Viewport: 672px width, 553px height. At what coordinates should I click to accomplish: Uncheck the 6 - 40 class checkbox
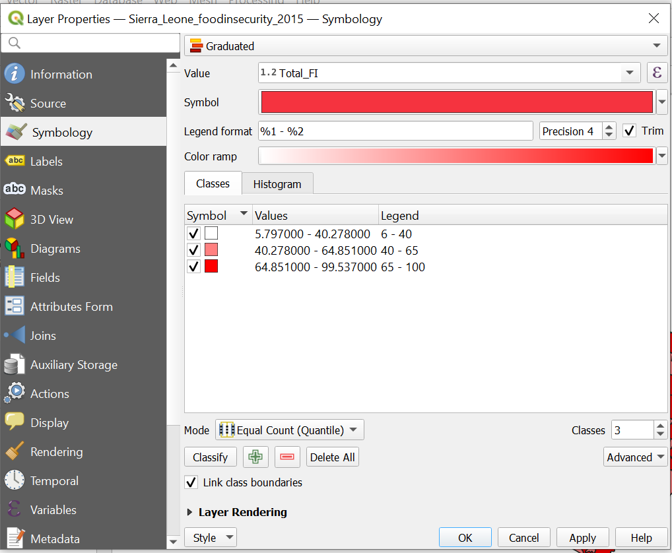coord(193,234)
